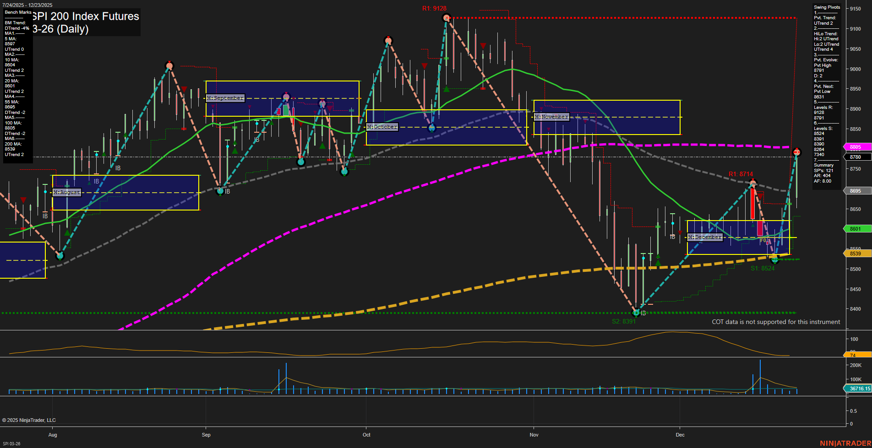Click the 7/24/2025 - 12/23/2025 date range text
The height and width of the screenshot is (448, 872).
(x=27, y=5)
